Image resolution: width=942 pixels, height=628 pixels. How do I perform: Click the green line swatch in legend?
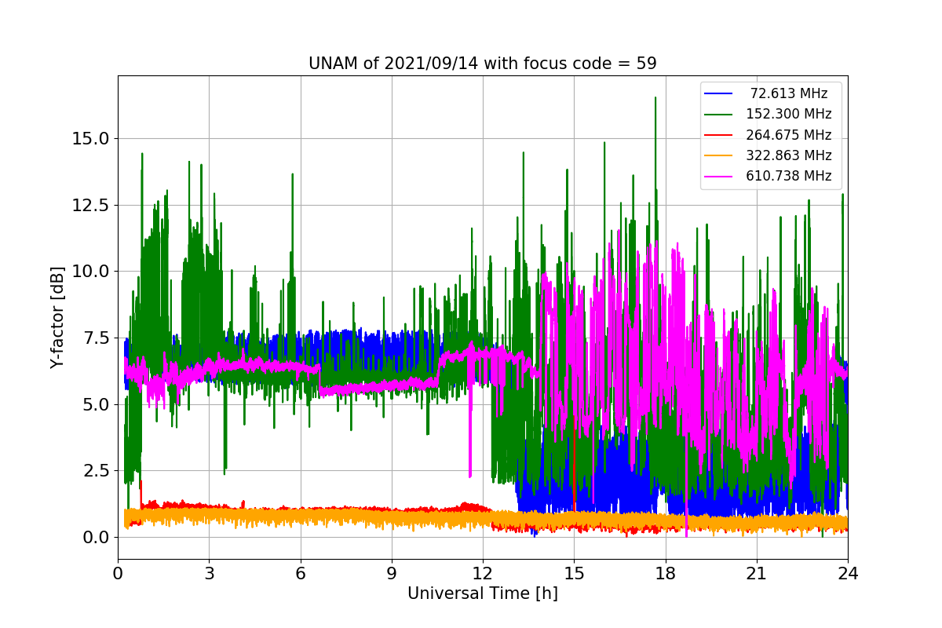(x=718, y=114)
